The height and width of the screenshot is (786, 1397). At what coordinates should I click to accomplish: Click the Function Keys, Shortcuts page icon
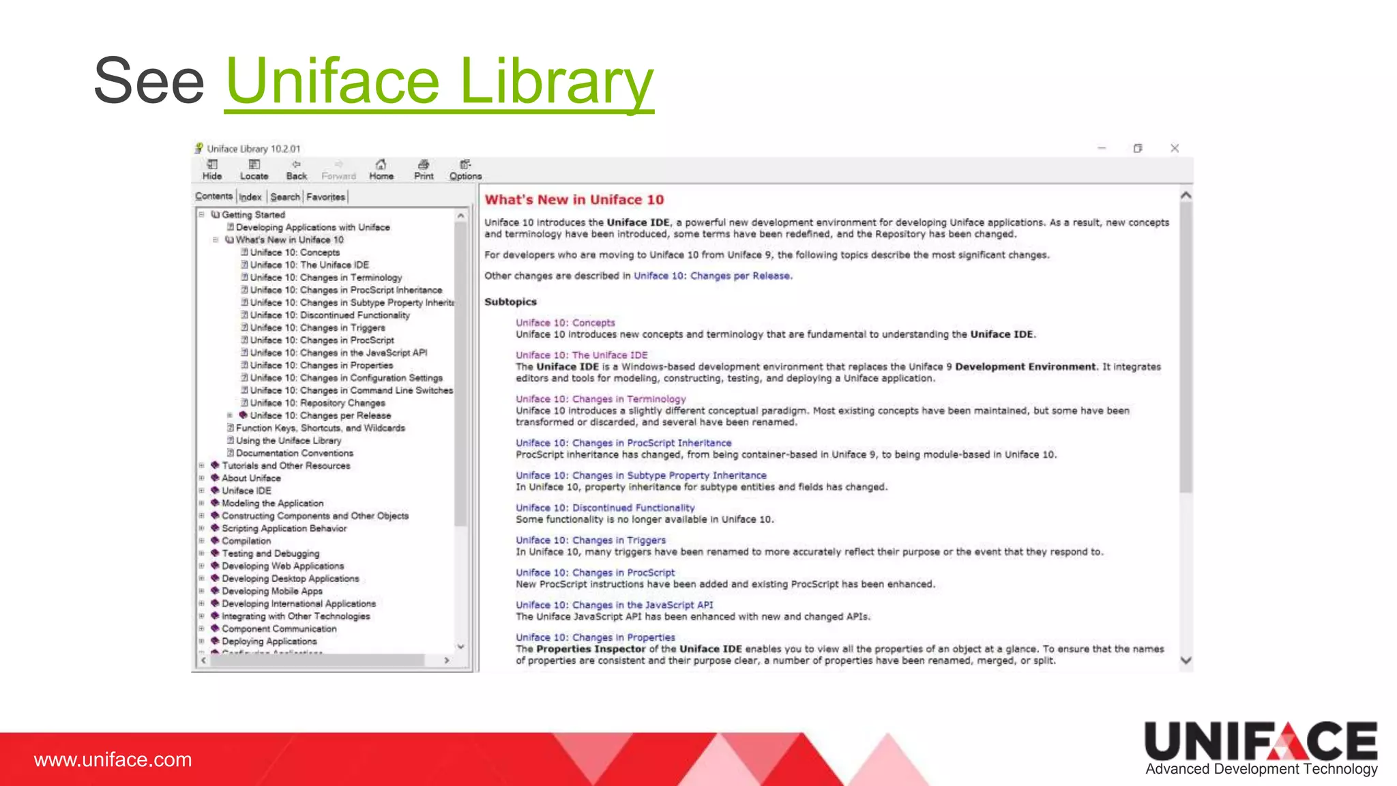click(231, 428)
